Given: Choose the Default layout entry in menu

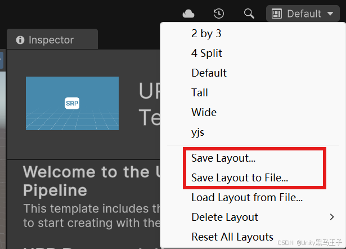Looking at the screenshot, I should [x=253, y=73].
